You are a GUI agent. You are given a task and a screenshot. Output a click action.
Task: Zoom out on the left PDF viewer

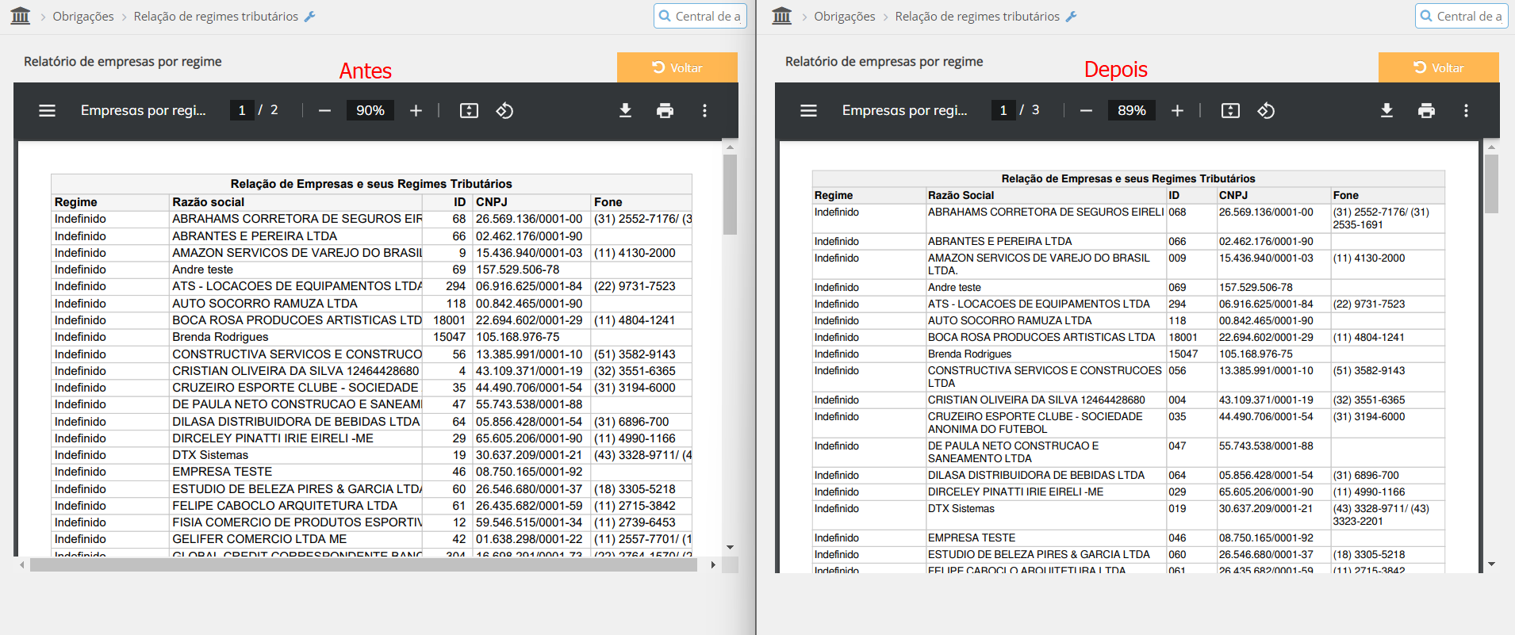pos(324,111)
